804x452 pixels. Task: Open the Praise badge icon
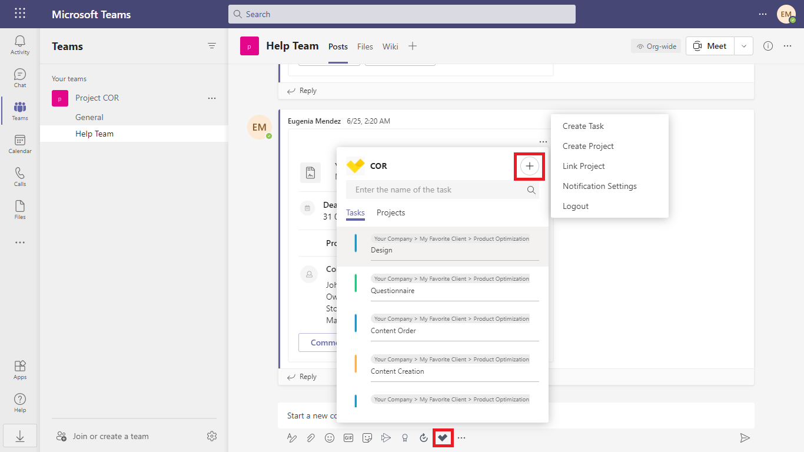tap(405, 437)
